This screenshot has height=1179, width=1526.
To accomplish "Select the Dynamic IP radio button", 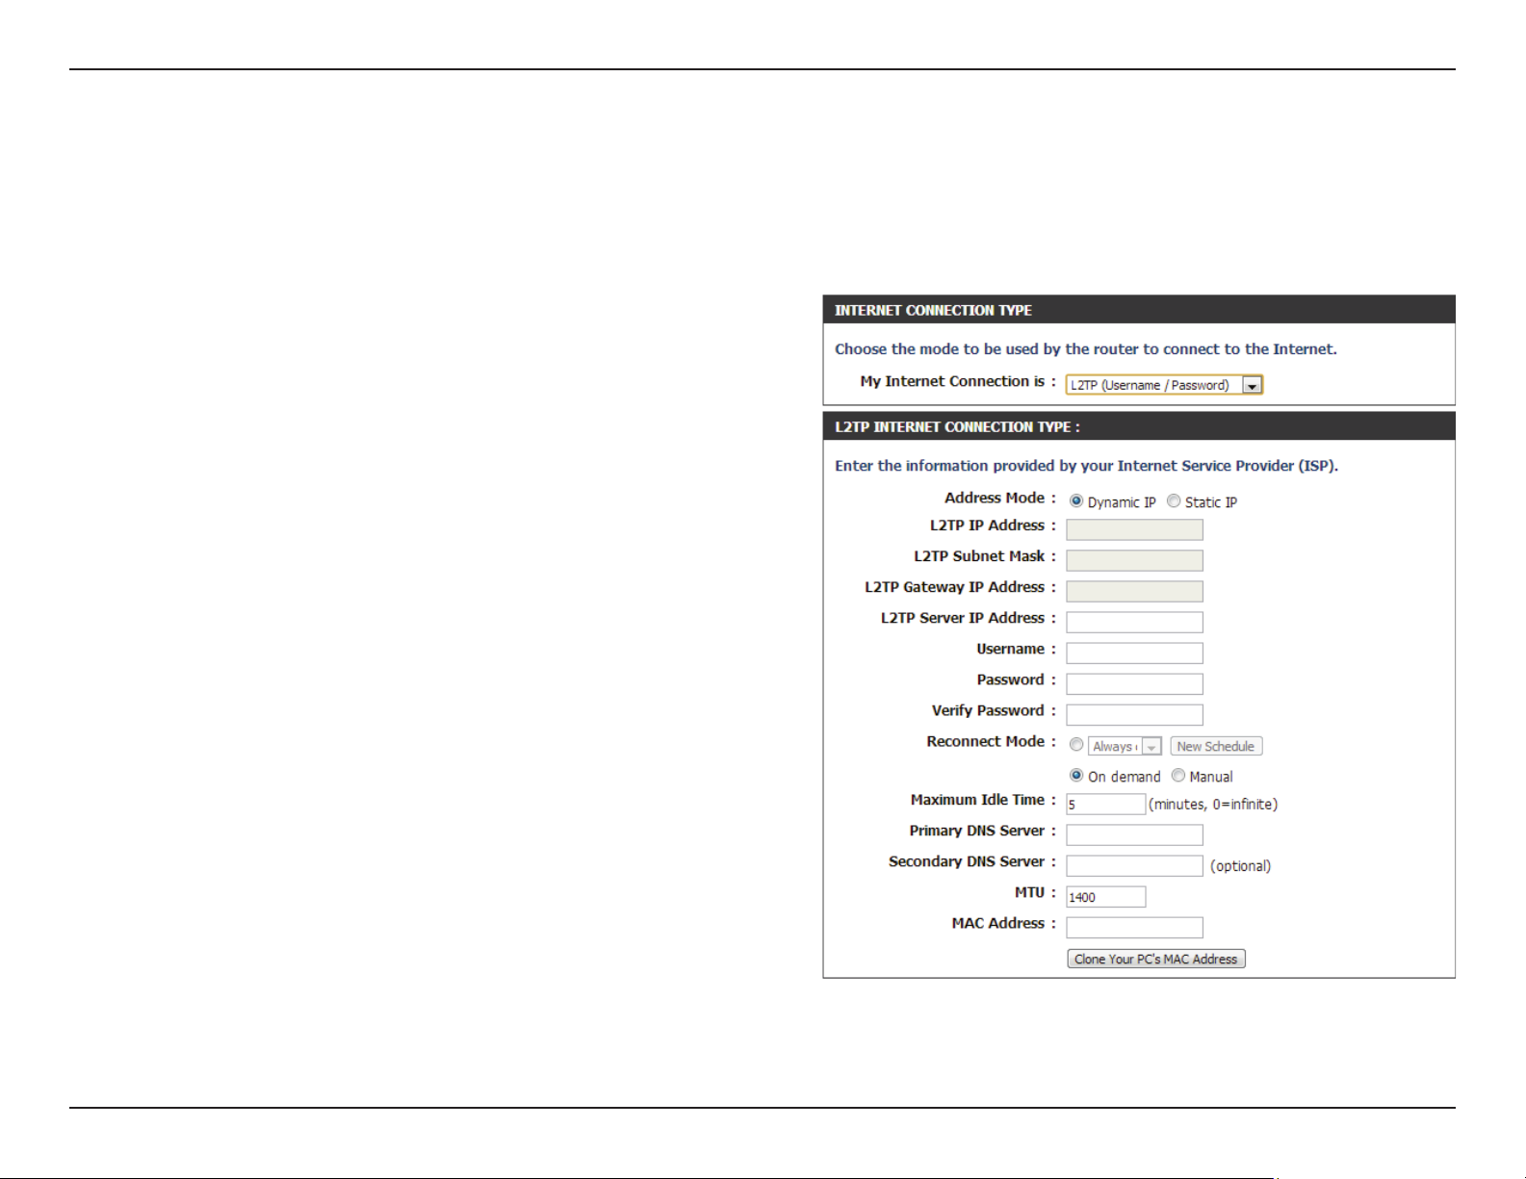I will (1076, 501).
